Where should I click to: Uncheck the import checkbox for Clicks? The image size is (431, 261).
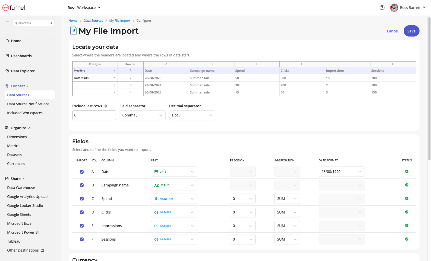[x=82, y=212]
